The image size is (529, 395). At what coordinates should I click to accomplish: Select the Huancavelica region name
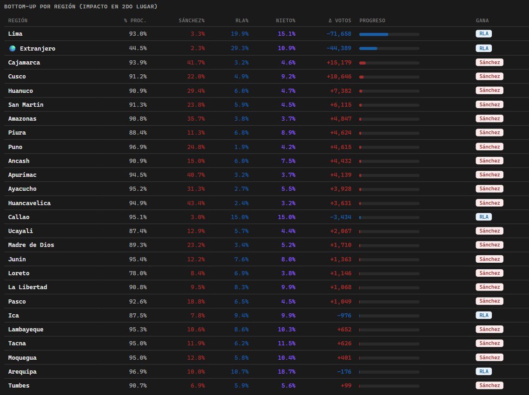[29, 203]
